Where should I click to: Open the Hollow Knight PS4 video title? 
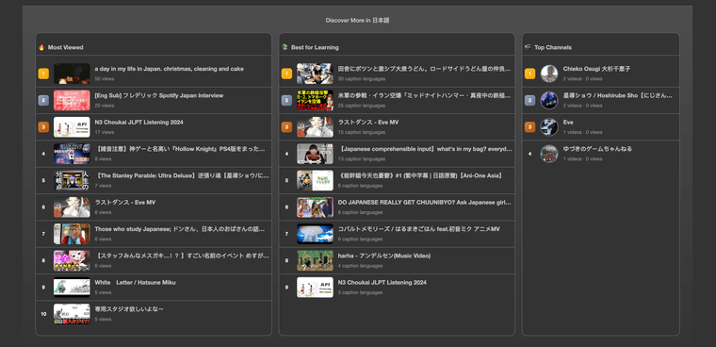point(180,149)
